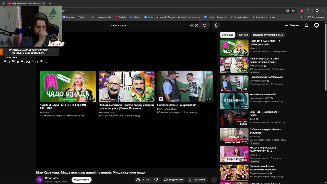Image resolution: width=327 pixels, height=184 pixels.
Task: Start voice search with microphone icon
Action: point(216,25)
